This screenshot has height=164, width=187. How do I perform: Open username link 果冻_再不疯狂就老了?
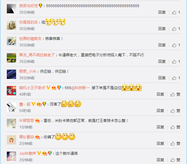(37, 55)
